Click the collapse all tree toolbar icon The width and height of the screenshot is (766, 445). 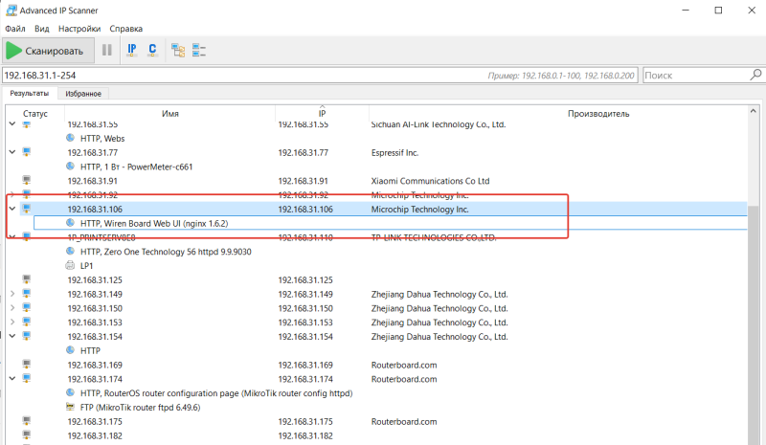point(199,50)
